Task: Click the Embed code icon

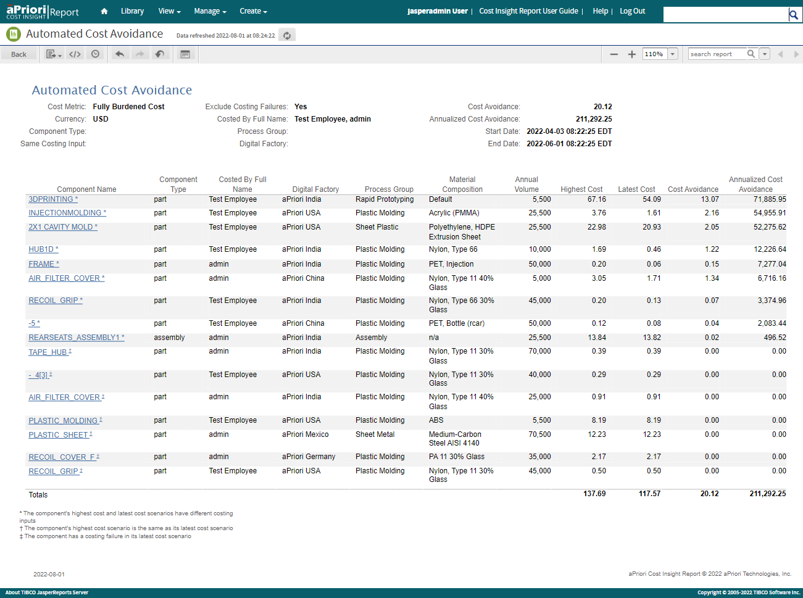Action: [75, 54]
